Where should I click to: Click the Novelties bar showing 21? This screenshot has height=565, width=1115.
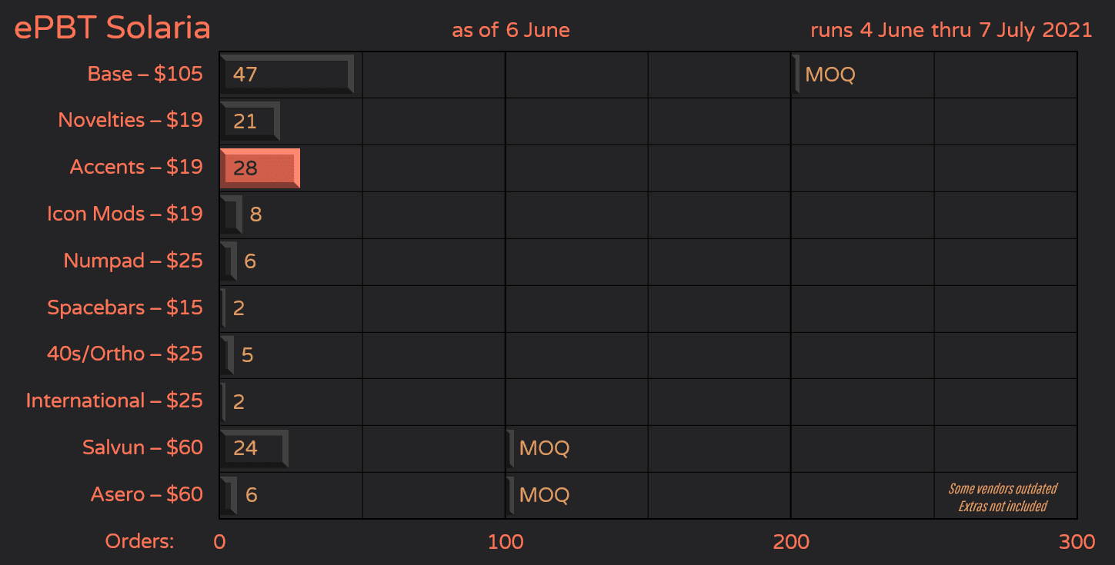click(249, 121)
